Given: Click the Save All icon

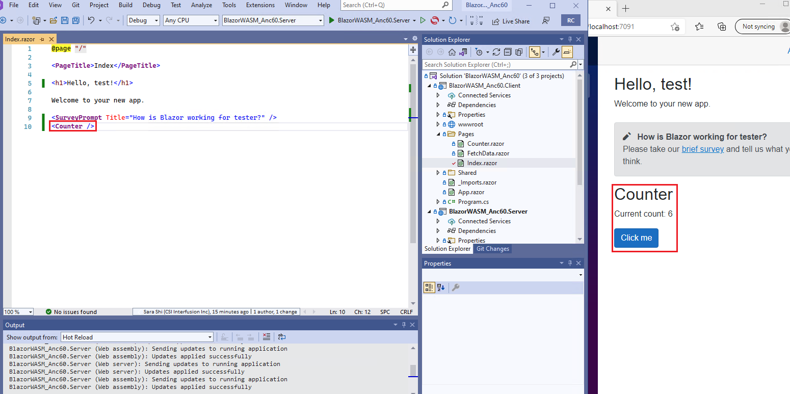Looking at the screenshot, I should [x=75, y=19].
